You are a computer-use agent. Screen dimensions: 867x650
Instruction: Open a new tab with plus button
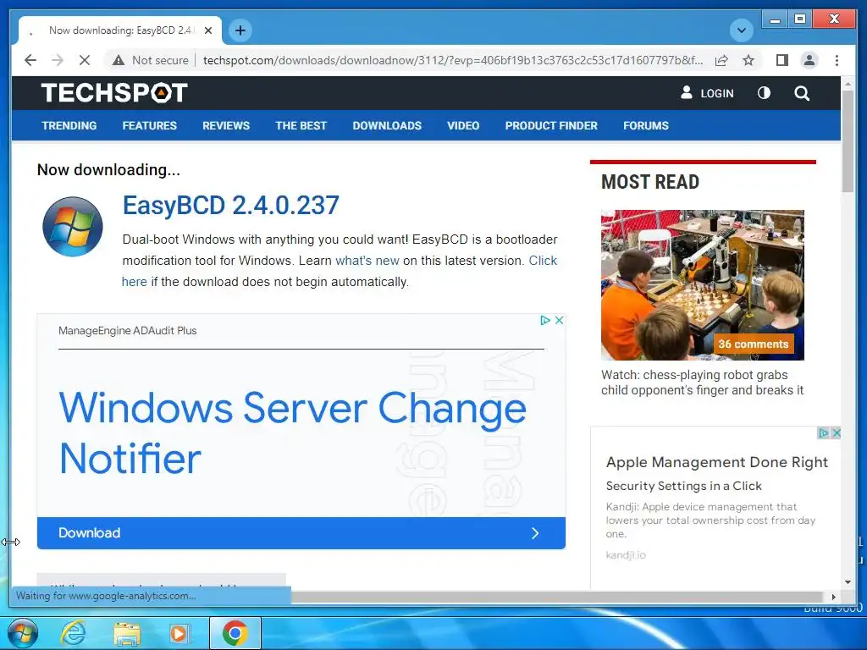tap(240, 30)
